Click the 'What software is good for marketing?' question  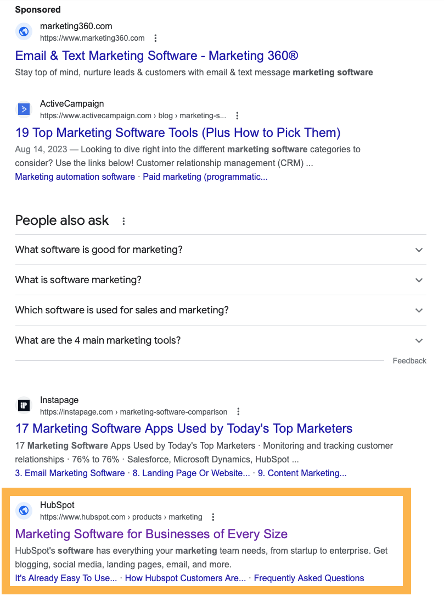[99, 250]
